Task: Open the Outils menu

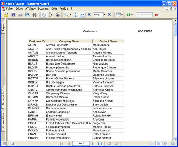Action: tap(54, 8)
